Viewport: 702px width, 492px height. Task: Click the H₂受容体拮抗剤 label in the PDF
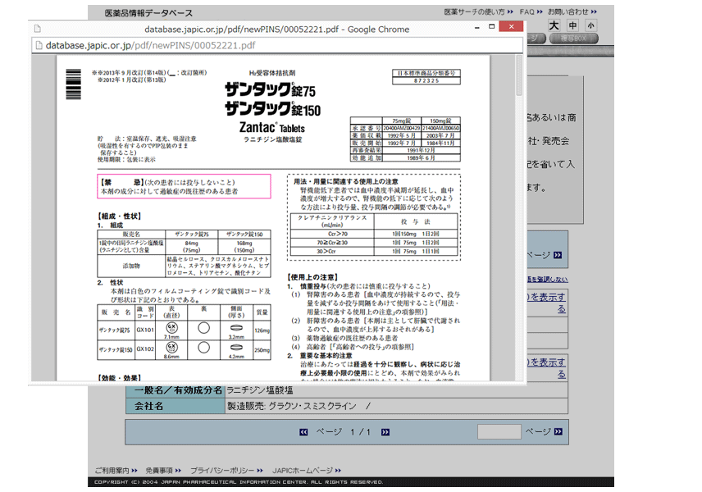(x=272, y=73)
